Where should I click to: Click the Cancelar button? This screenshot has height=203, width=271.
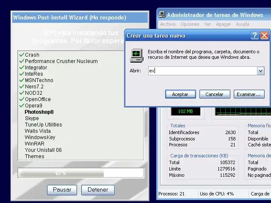(x=215, y=94)
